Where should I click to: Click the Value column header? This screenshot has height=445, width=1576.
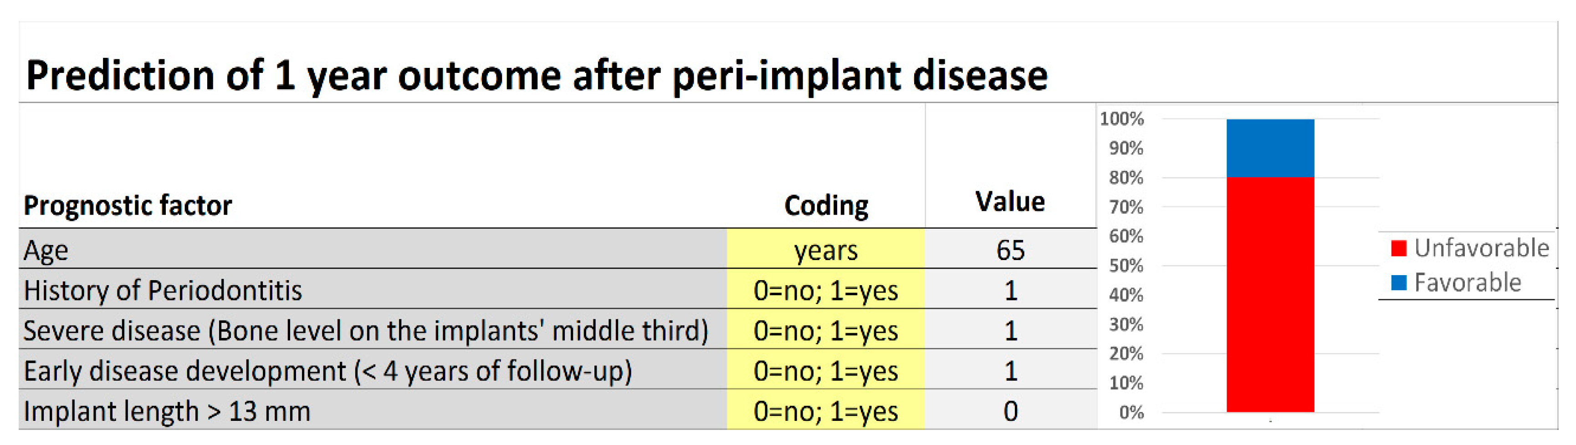(1010, 201)
